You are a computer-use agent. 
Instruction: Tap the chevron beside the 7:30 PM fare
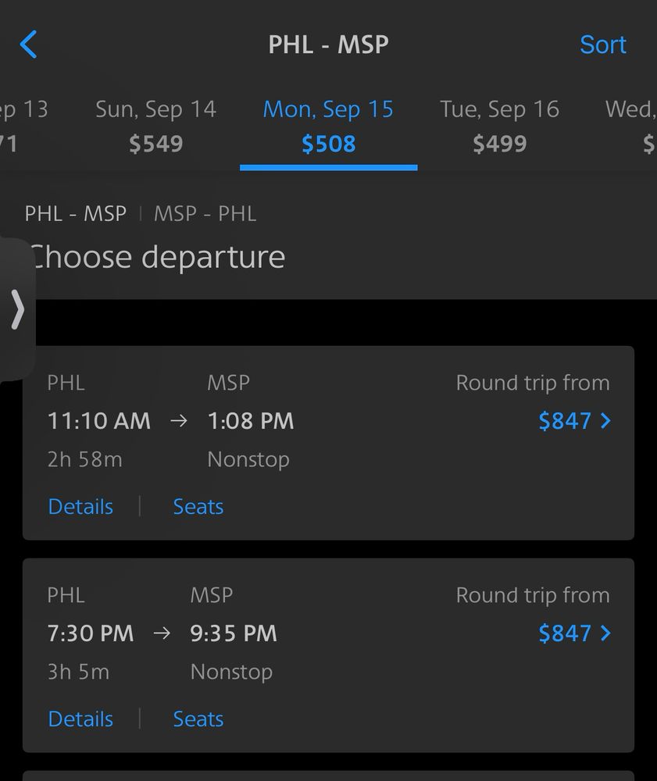coord(605,633)
